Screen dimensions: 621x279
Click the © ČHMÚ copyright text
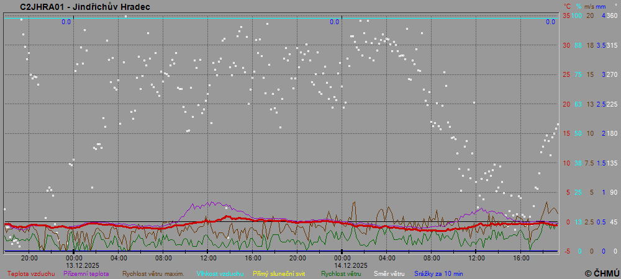602,273
